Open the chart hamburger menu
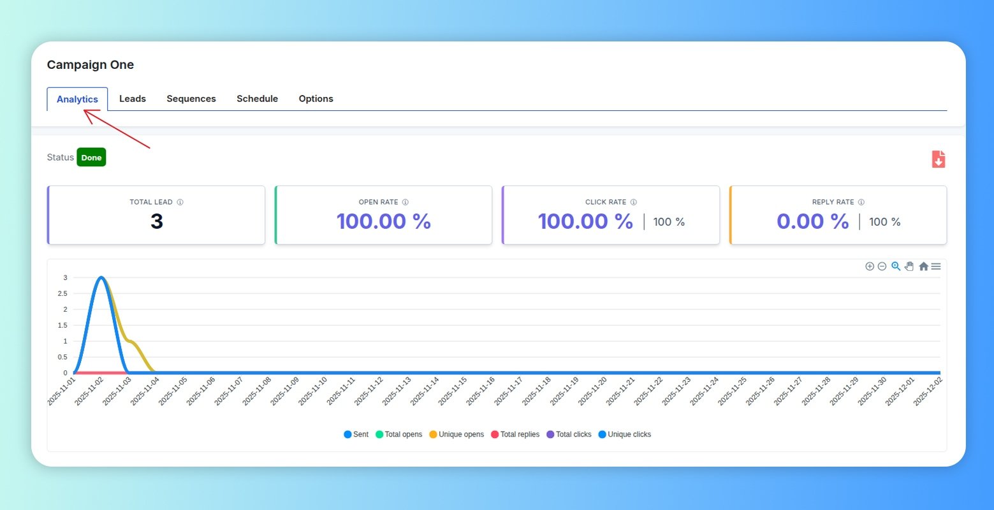Viewport: 994px width, 510px height. click(936, 266)
